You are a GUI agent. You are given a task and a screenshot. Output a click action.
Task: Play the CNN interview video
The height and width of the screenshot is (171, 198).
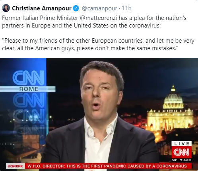[99, 114]
